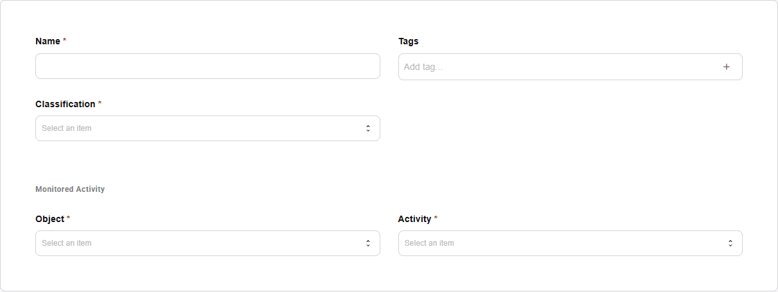
Task: Click the Monitored Activity section heading
Action: click(70, 189)
